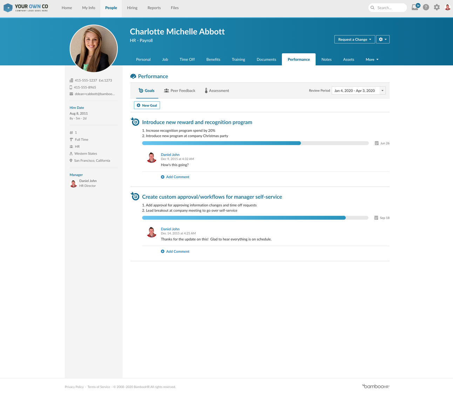453x394 pixels.
Task: Switch to the Assessment tab
Action: 217,91
